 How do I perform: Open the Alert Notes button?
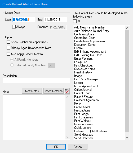pos(32,91)
